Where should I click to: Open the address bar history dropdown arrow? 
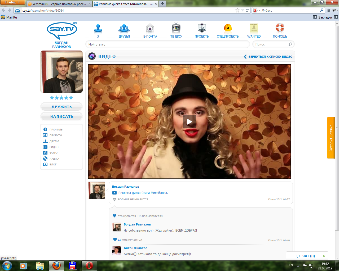coord(242,10)
